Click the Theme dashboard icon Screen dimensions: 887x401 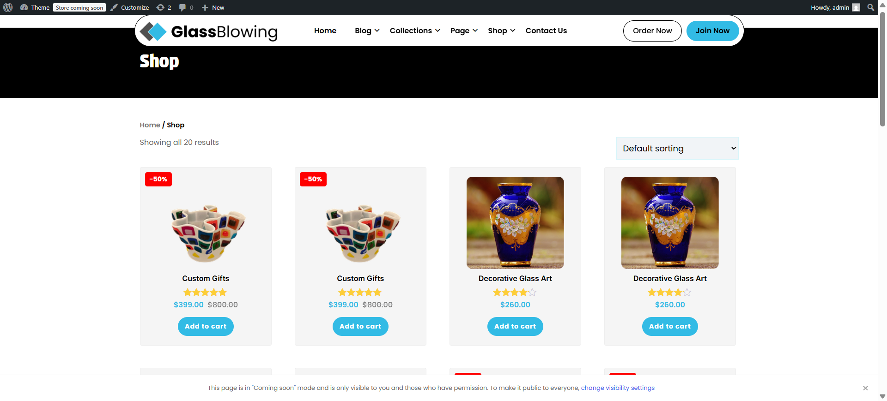24,7
